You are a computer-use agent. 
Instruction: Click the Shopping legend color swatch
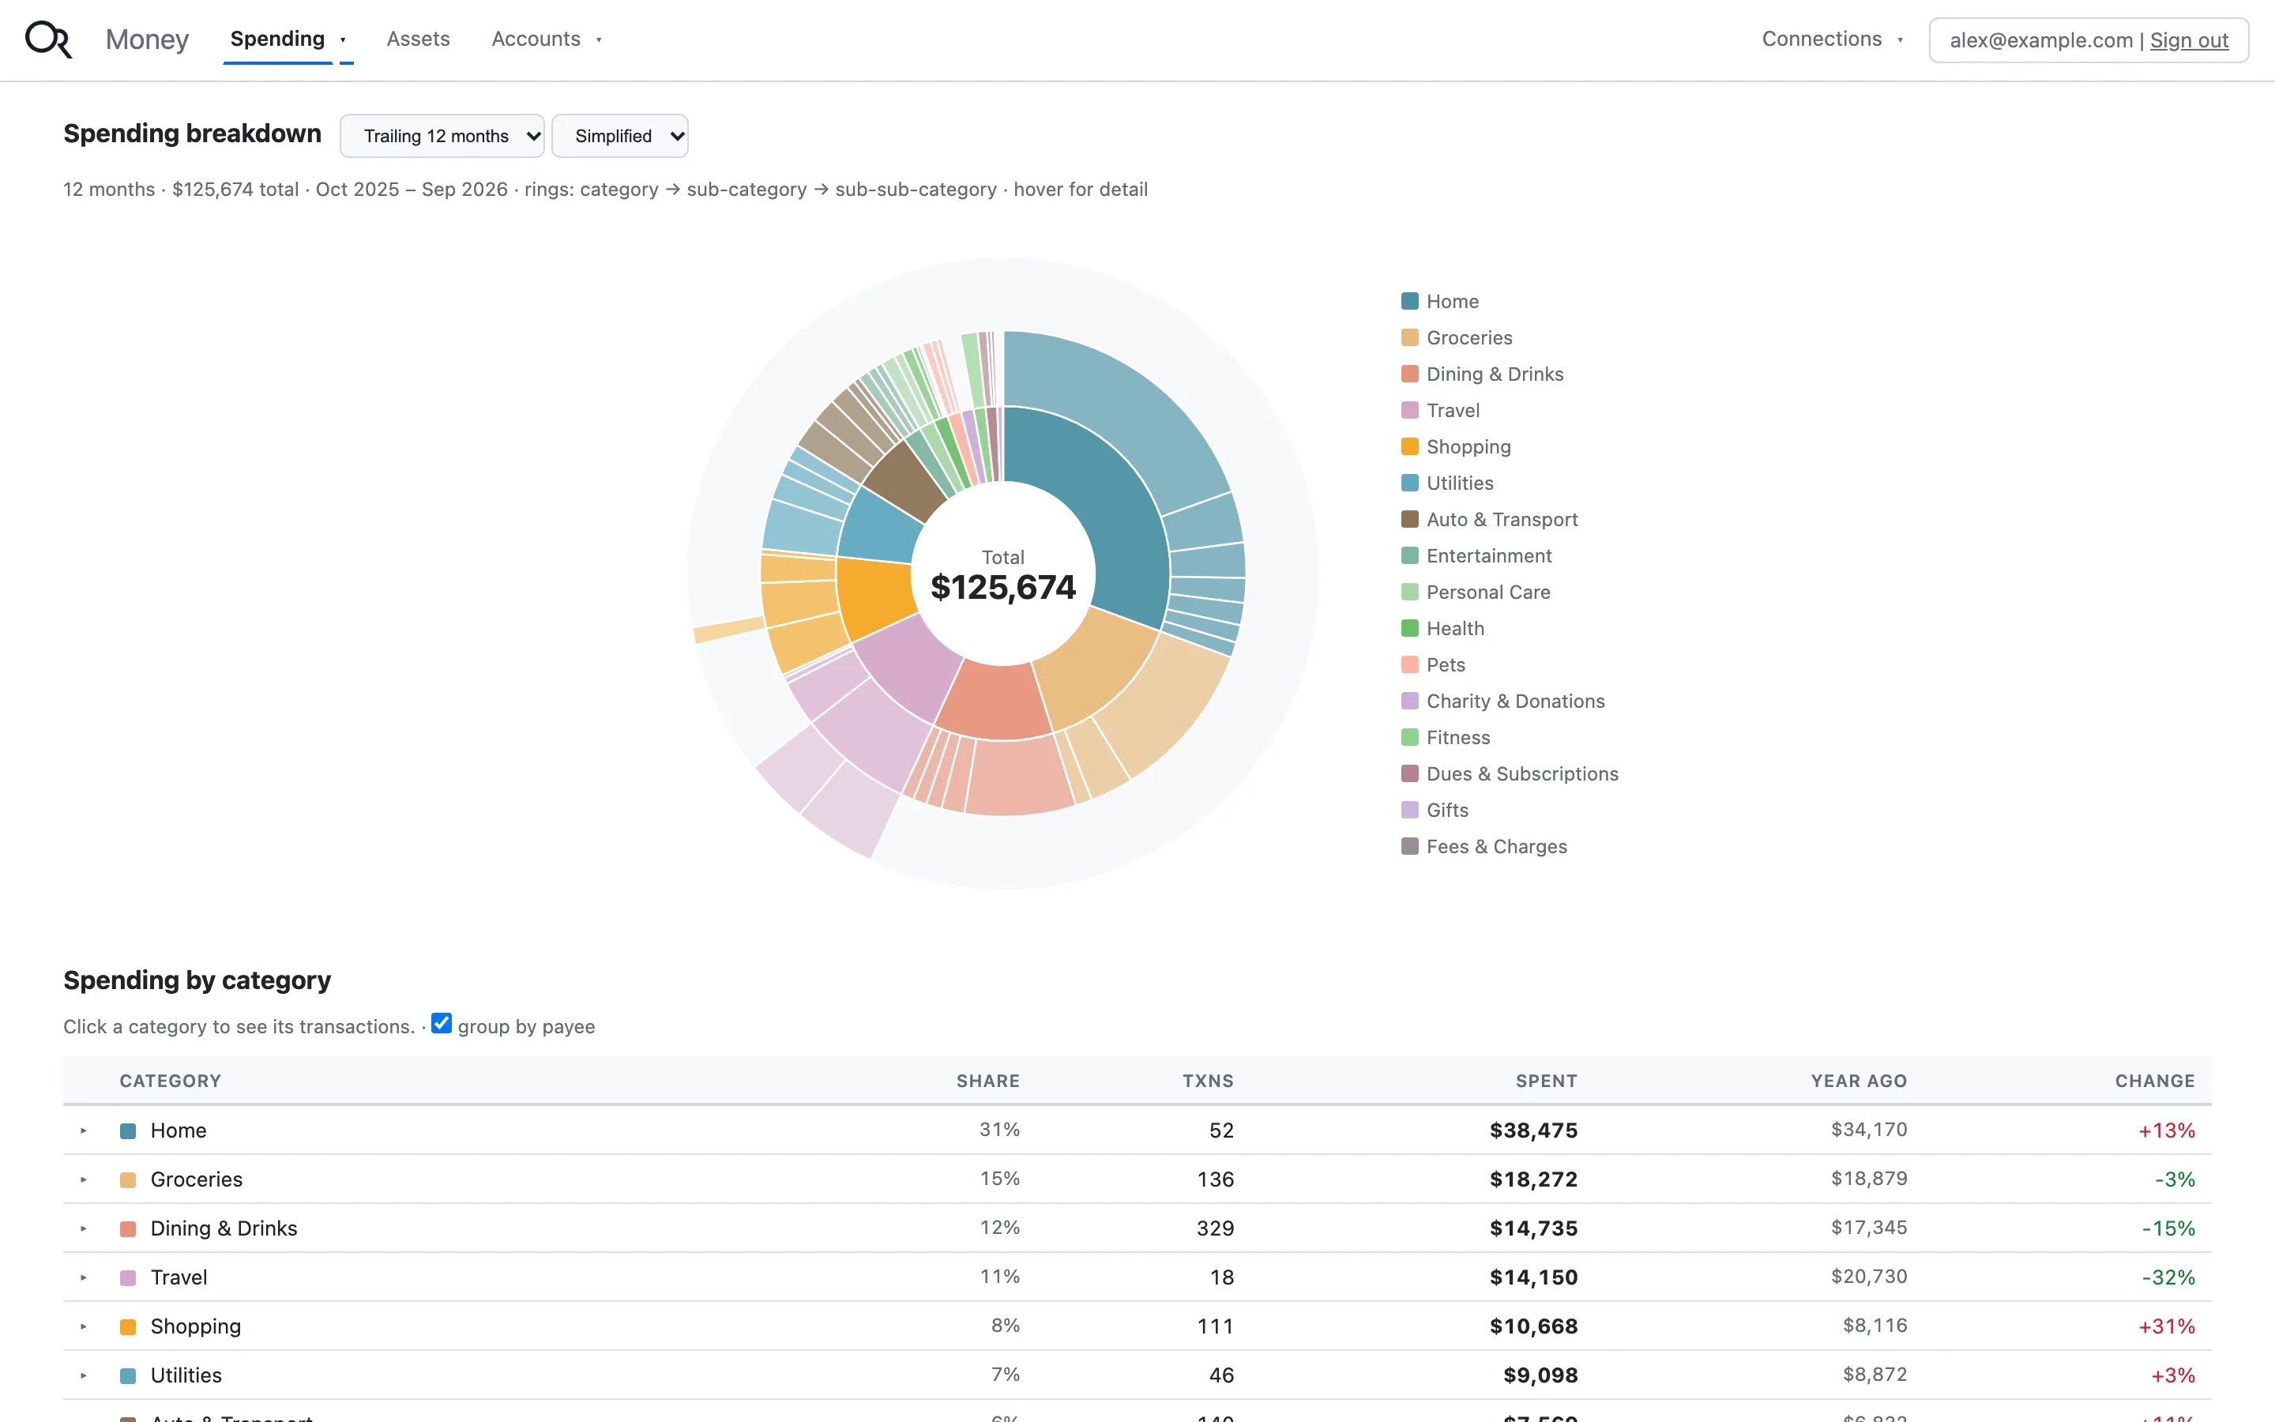pos(1409,446)
